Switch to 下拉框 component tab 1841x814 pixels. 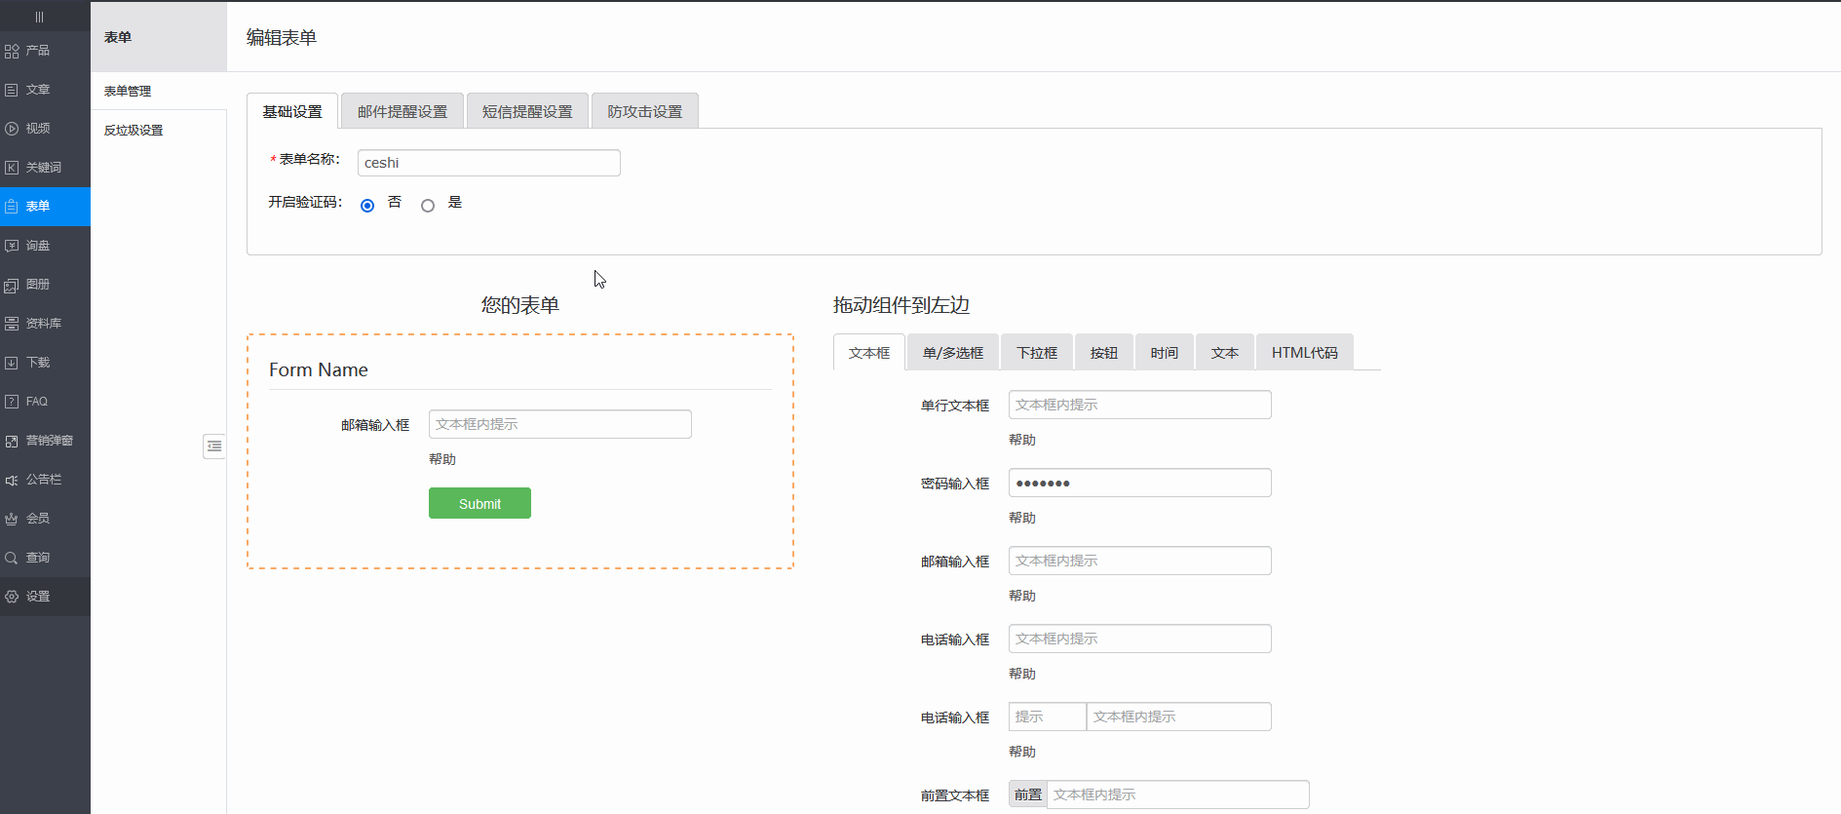pos(1036,353)
